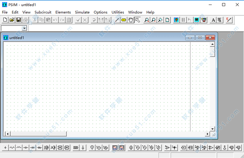Image resolution: width=244 pixels, height=158 pixels.
Task: Place the triangle comparator element
Action: (x=211, y=147)
